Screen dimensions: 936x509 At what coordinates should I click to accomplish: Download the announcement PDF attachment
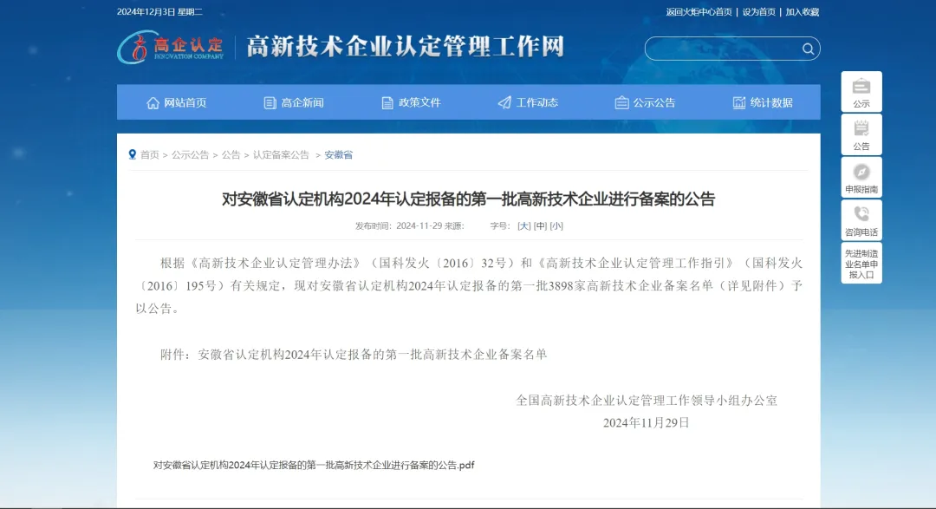(x=314, y=465)
